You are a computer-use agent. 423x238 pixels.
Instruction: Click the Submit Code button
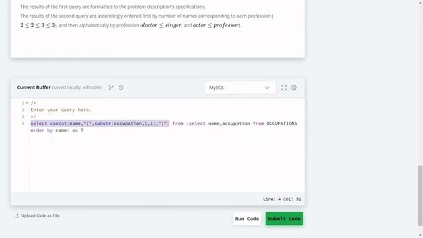[284, 219]
